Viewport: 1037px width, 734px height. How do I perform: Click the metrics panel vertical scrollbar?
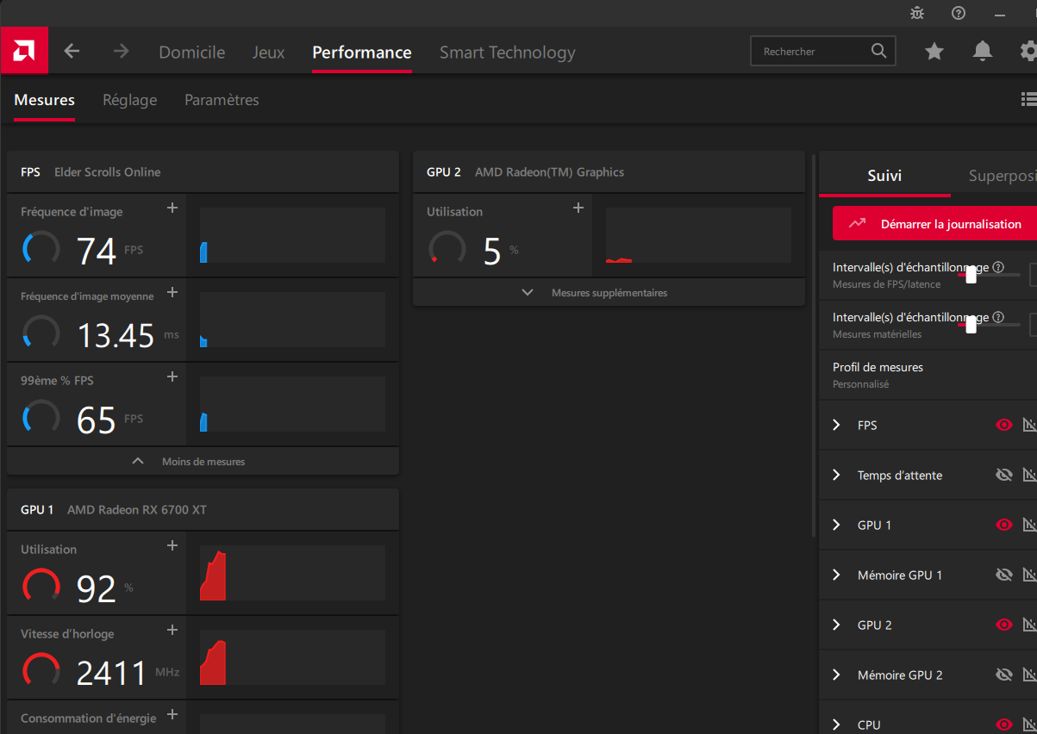[x=813, y=345]
